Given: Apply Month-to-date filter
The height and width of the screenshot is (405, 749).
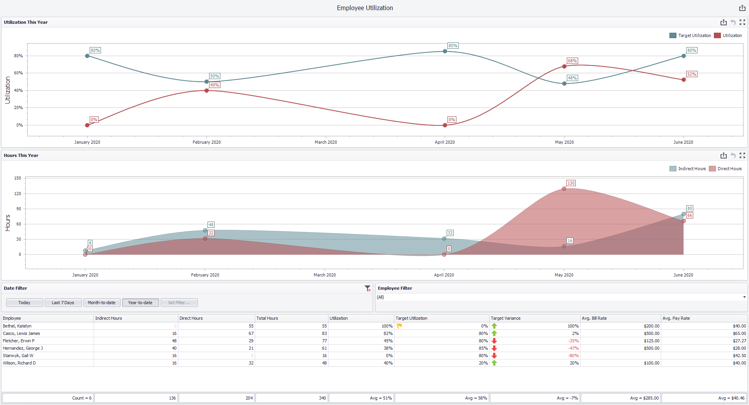Looking at the screenshot, I should 102,303.
